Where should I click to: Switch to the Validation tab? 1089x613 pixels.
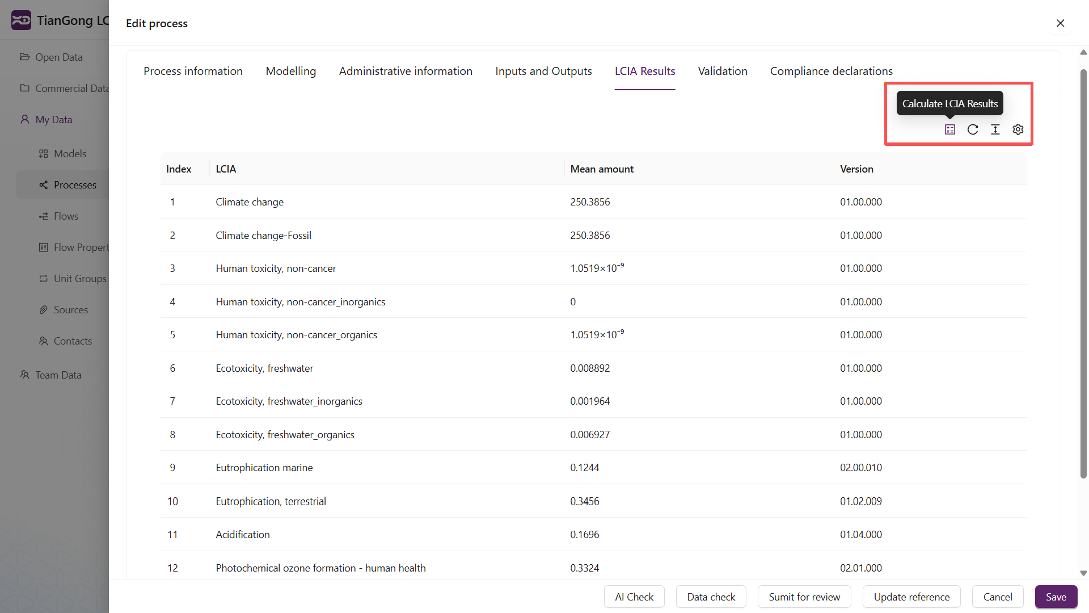[x=722, y=71]
